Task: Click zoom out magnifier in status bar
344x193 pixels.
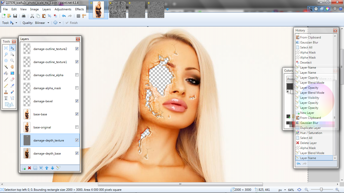Action: 306,190
